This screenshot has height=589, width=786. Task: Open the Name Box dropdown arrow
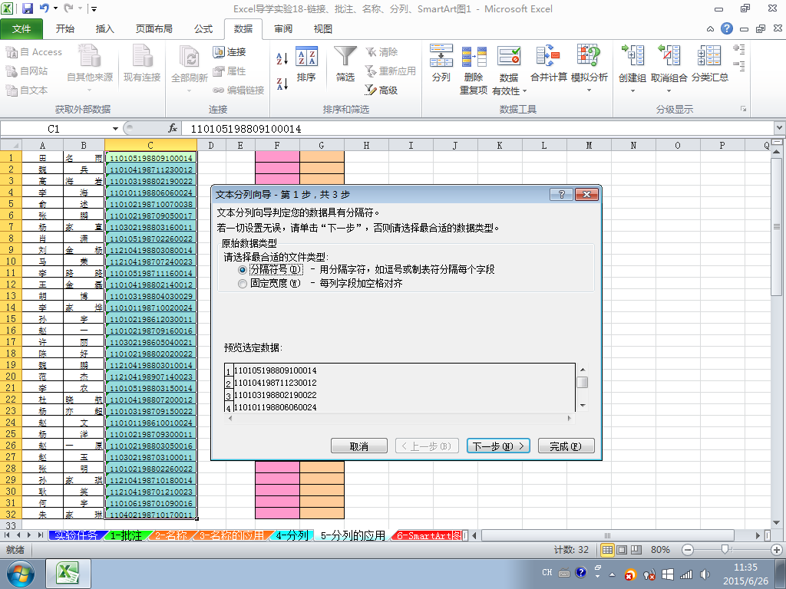tap(115, 129)
